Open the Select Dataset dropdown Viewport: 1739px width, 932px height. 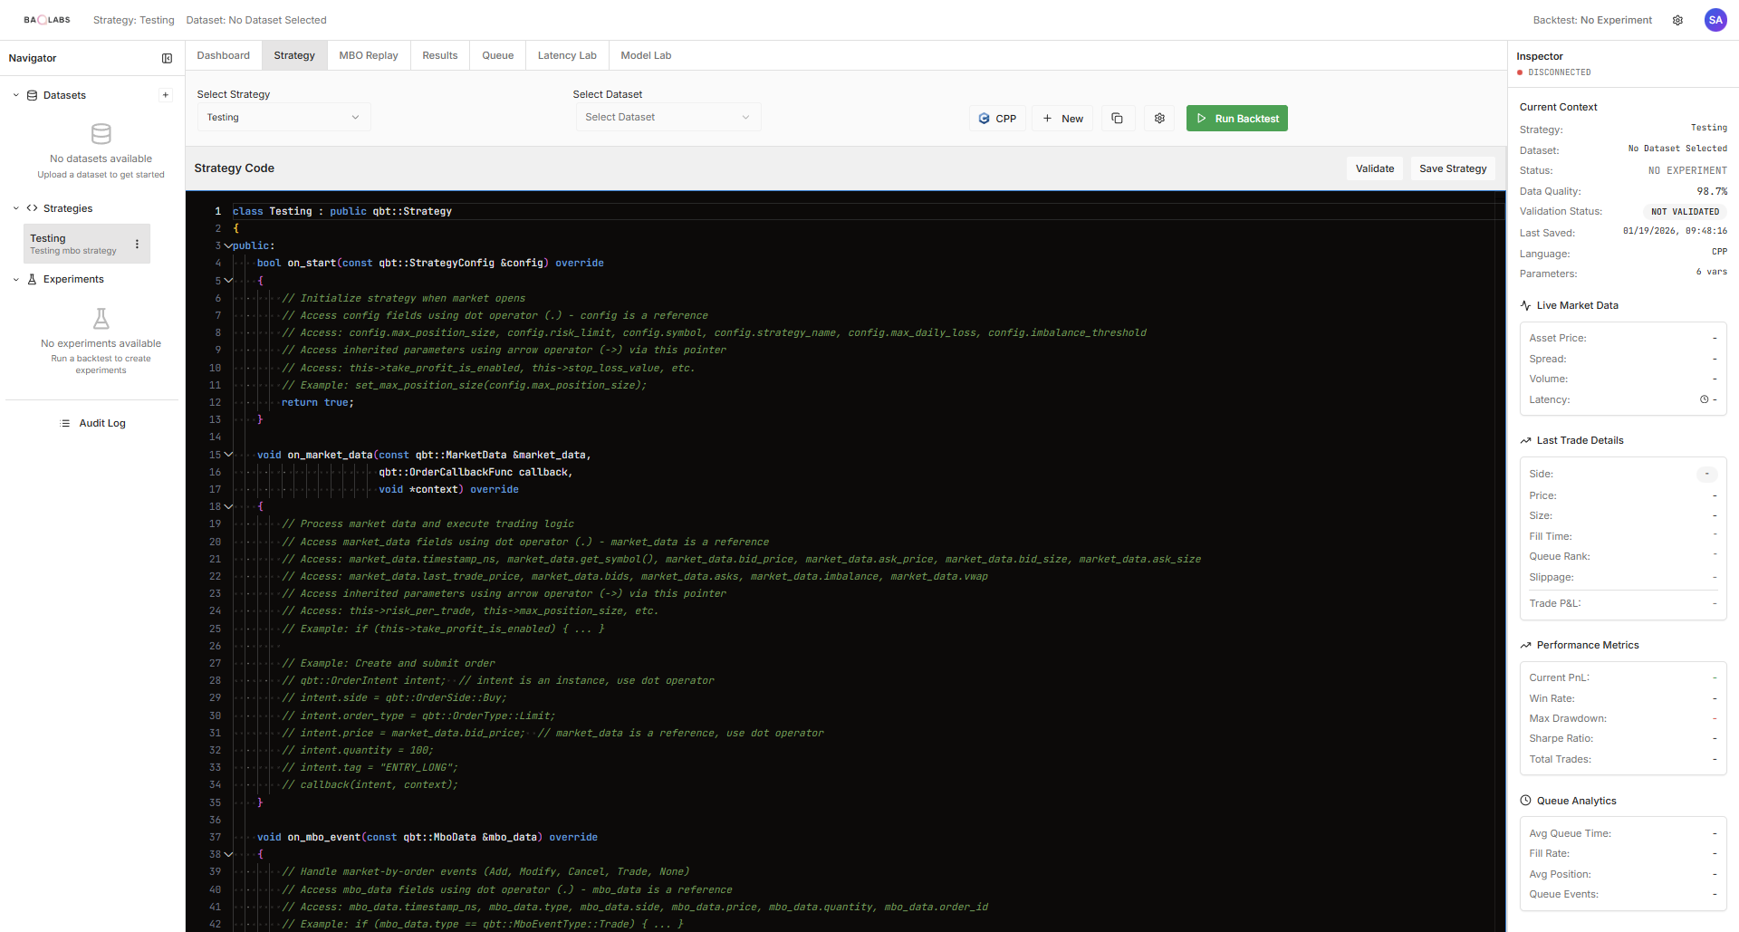[x=668, y=117]
